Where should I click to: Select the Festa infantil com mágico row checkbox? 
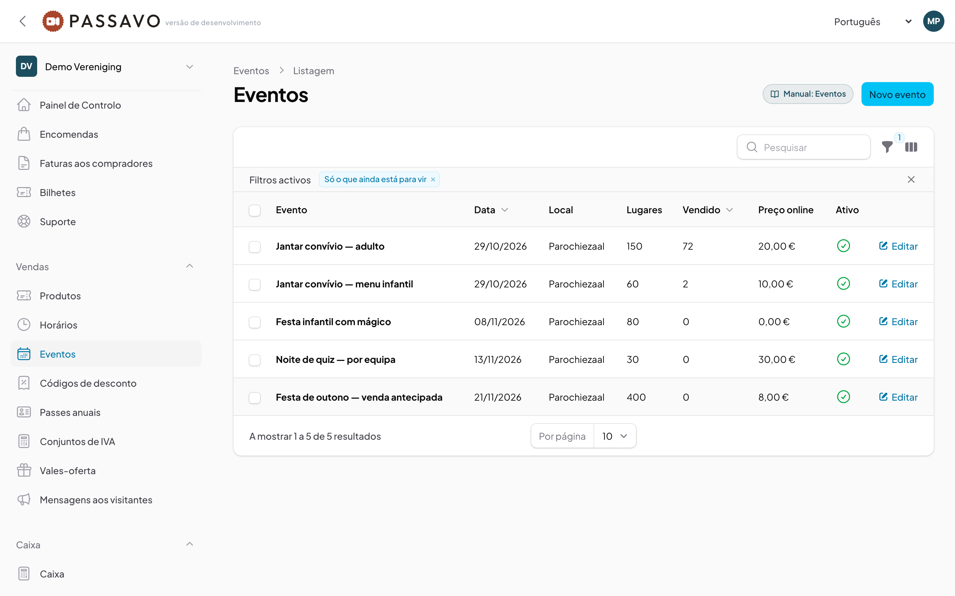pyautogui.click(x=255, y=322)
